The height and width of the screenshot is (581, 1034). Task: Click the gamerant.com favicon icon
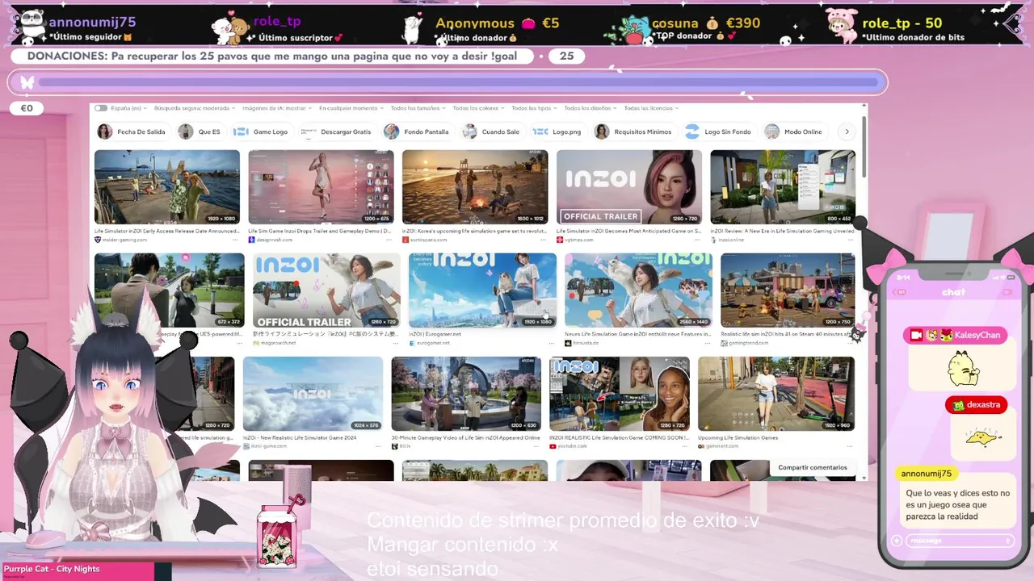click(x=701, y=446)
